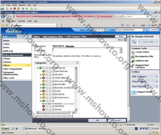
Task: Click the Rename link
Action: pos(70,46)
